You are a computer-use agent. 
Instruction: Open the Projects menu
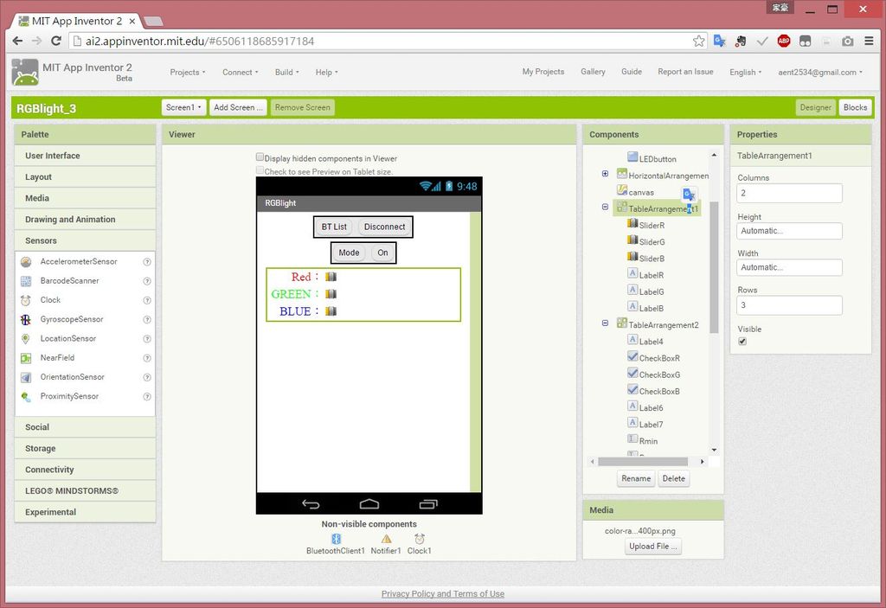pyautogui.click(x=188, y=73)
